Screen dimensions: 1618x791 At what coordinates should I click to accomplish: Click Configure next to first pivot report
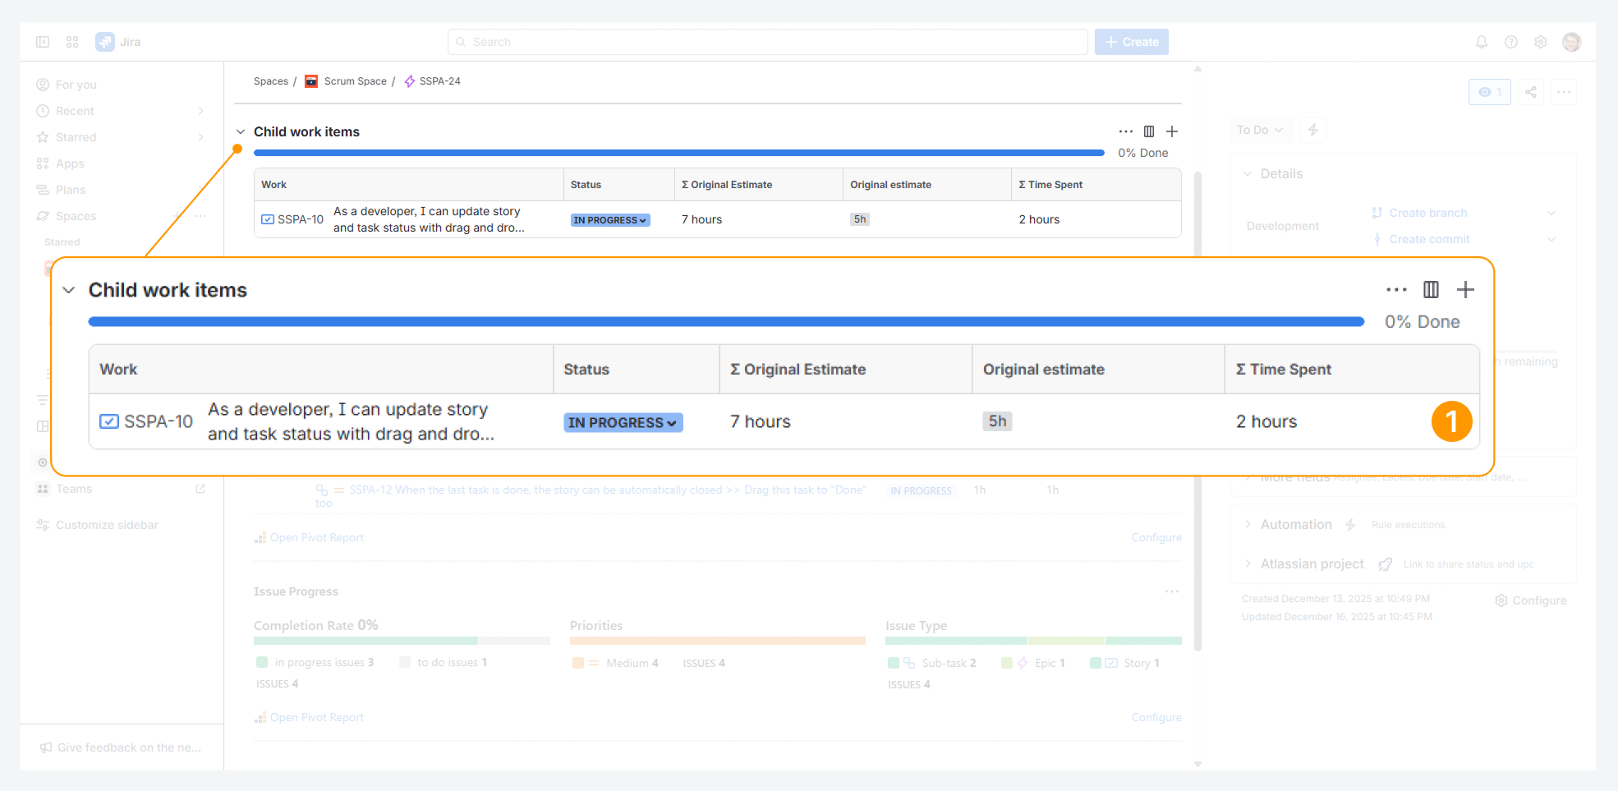click(x=1156, y=537)
